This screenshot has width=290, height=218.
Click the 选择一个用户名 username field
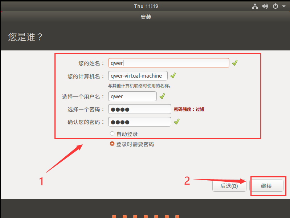tap(132, 96)
